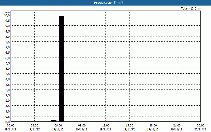The height and width of the screenshot is (132, 211).
Task: Click the '09:00' time label
Action: coord(82,126)
